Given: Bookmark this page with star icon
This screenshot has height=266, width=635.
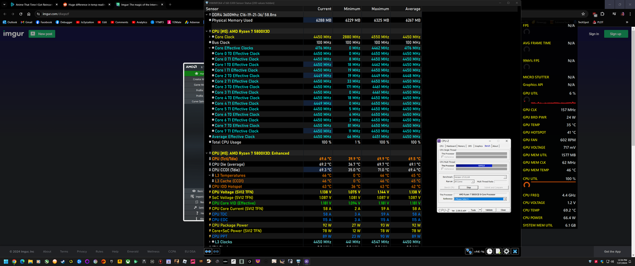Looking at the screenshot, I should tap(583, 14).
